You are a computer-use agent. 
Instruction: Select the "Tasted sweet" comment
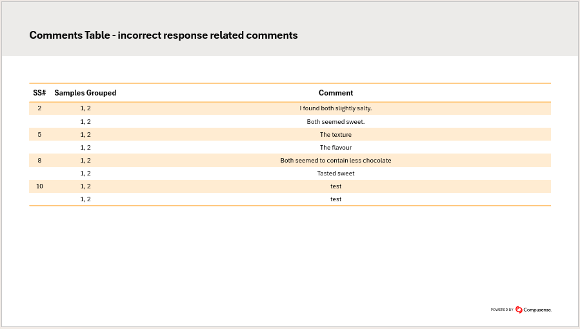(335, 174)
